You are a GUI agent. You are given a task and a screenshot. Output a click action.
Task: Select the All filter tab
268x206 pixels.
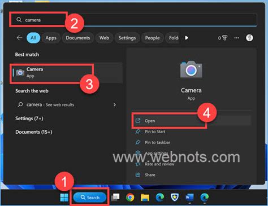pos(33,38)
